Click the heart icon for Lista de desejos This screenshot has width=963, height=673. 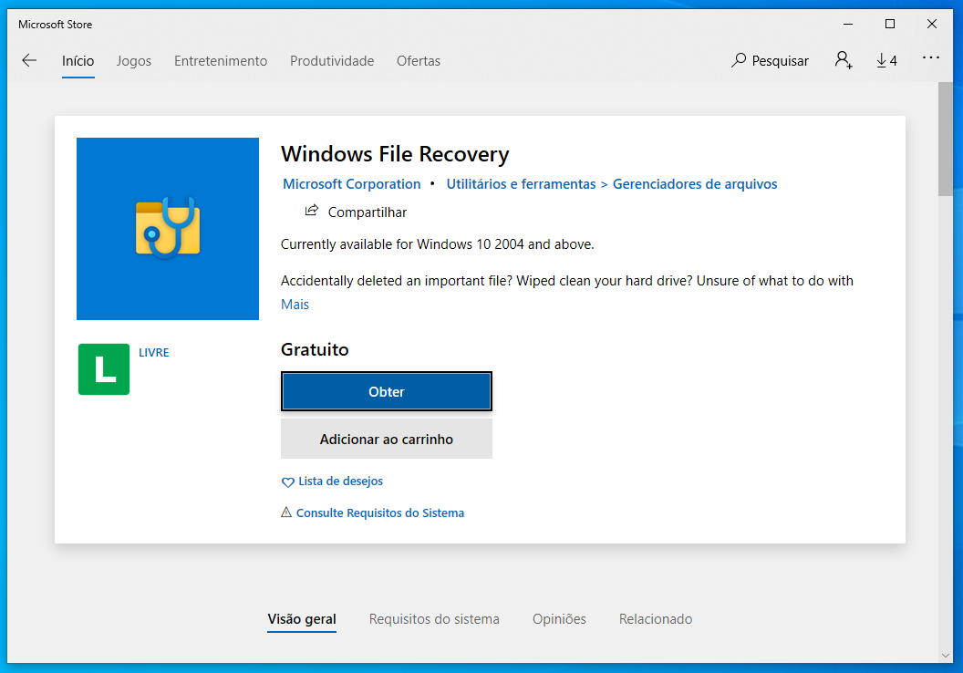point(287,482)
